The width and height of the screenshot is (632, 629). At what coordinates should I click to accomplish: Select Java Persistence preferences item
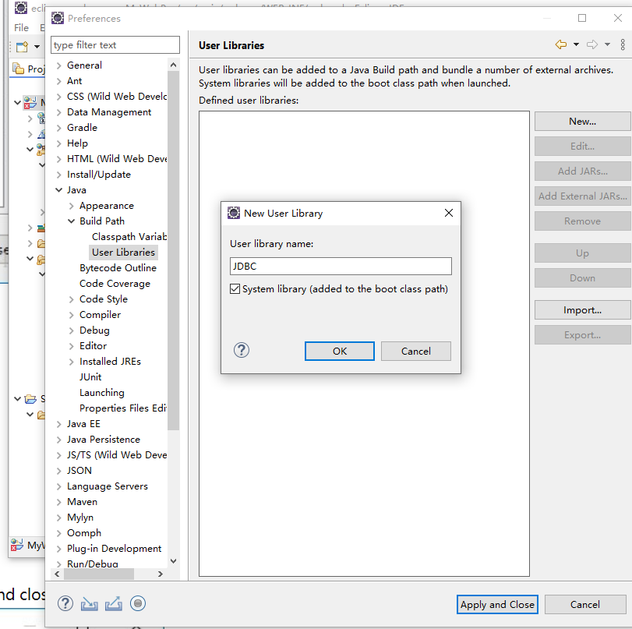(104, 440)
